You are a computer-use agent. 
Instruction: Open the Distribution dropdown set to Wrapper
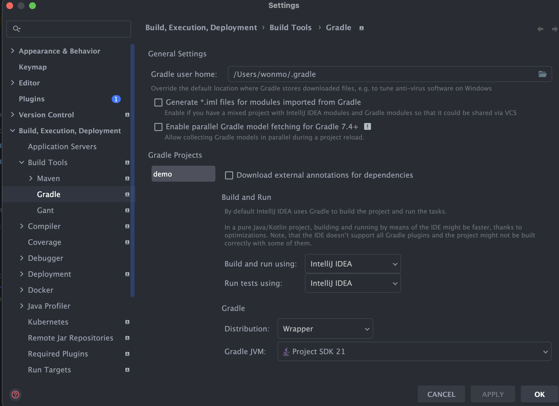(x=325, y=329)
